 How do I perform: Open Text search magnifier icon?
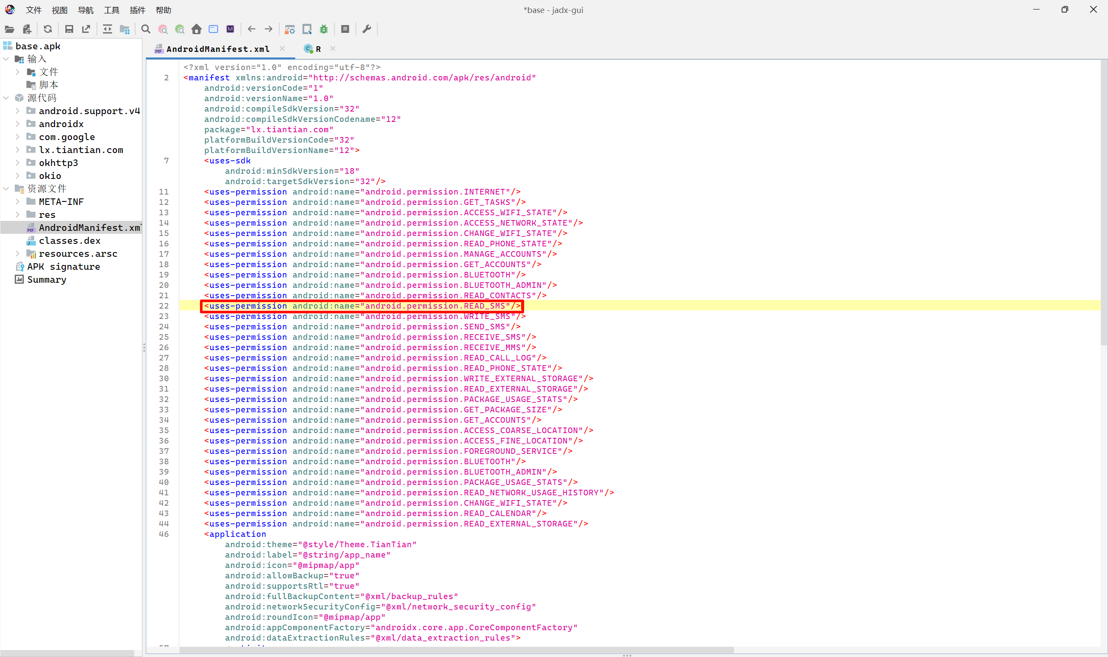[x=146, y=29]
